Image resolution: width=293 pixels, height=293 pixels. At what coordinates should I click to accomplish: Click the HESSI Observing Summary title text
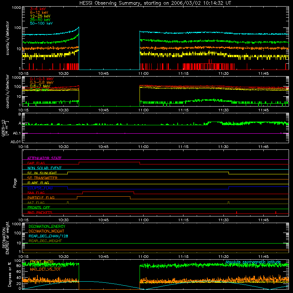[x=155, y=3]
